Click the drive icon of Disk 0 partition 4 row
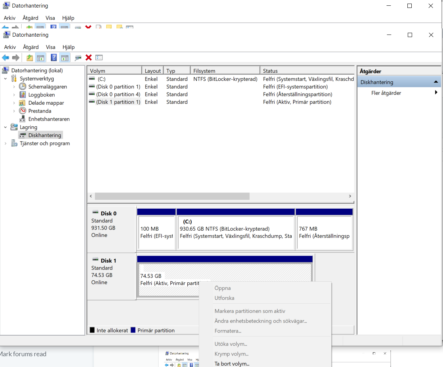Image resolution: width=443 pixels, height=367 pixels. click(x=92, y=94)
